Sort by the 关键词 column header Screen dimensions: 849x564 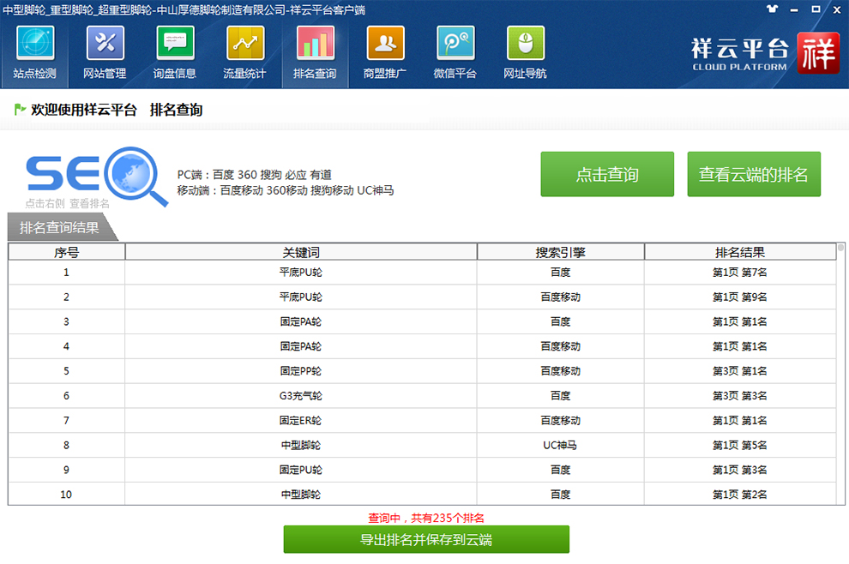pyautogui.click(x=301, y=252)
